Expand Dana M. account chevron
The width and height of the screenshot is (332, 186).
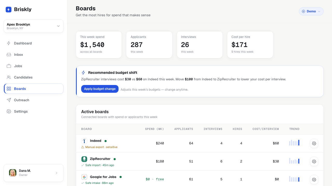coord(56,173)
